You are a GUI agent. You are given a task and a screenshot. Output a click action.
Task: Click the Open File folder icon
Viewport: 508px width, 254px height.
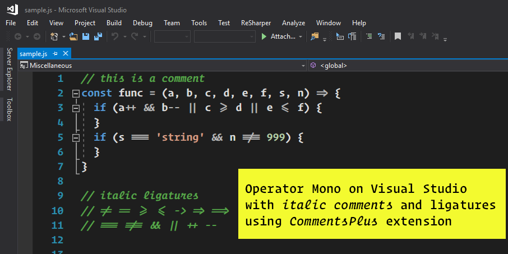tap(73, 36)
